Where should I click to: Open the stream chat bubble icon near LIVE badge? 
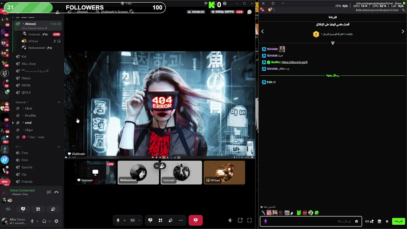pyautogui.click(x=250, y=12)
